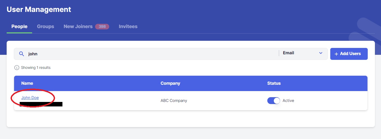Click the Company column header
This screenshot has height=139, width=381.
pos(170,83)
